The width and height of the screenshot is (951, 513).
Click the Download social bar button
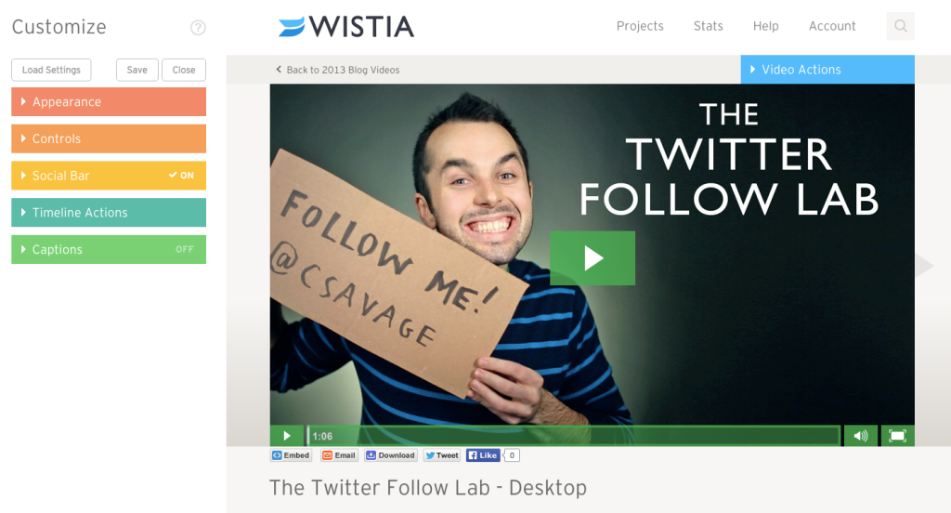tap(391, 455)
